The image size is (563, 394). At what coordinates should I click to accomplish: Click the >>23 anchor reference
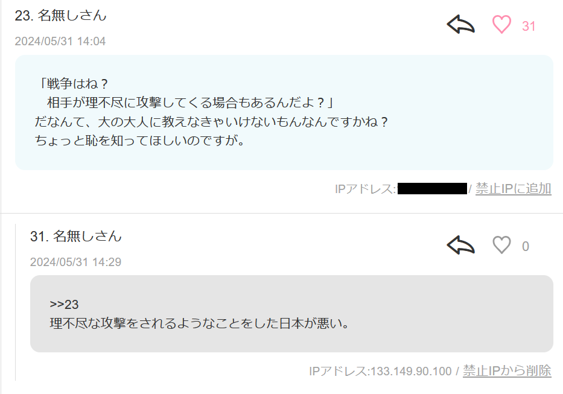tap(64, 305)
